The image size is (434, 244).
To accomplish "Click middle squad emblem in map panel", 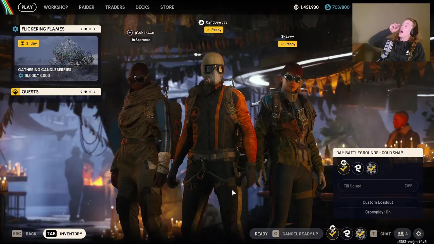I will (358, 168).
